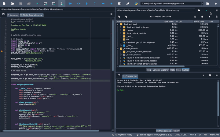The image size is (220, 137).
Task: Open a file using the toolbar folder icon
Action: 12,3
